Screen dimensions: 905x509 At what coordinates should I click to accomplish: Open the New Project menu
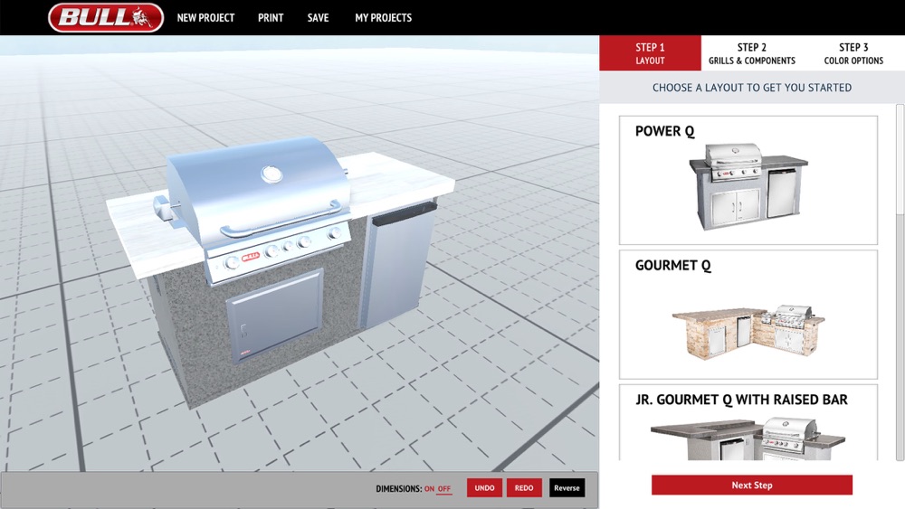(x=205, y=18)
